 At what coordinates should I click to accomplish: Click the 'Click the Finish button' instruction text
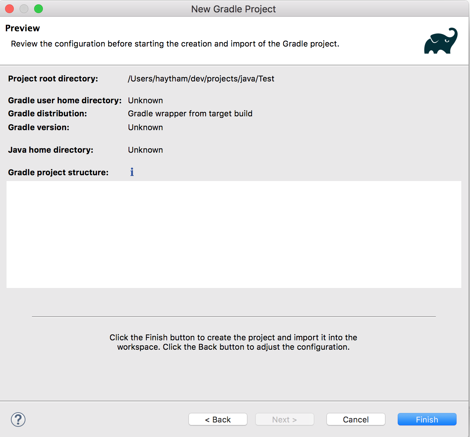[x=234, y=342]
